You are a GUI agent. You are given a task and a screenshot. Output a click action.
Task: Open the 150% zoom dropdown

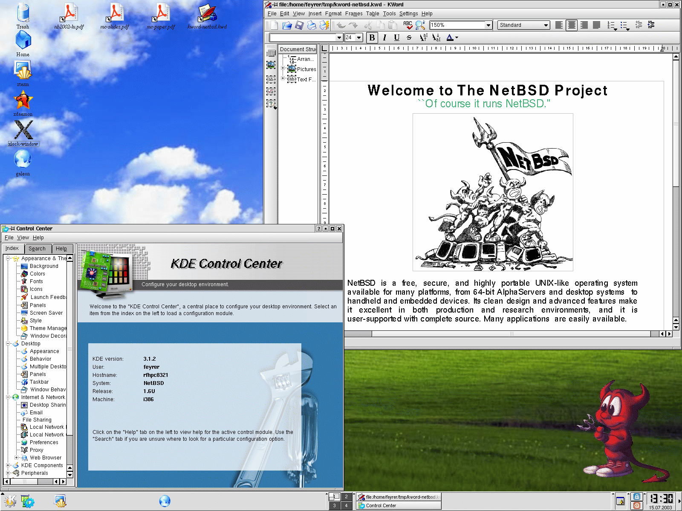pos(488,26)
